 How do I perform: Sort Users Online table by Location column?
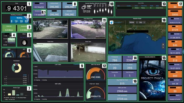129,6
